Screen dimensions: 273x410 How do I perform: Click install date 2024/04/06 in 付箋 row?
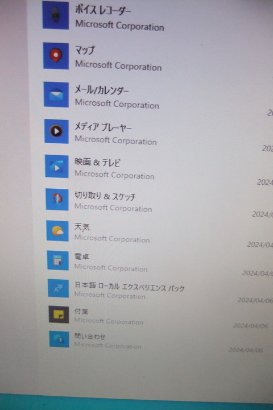coord(250,325)
